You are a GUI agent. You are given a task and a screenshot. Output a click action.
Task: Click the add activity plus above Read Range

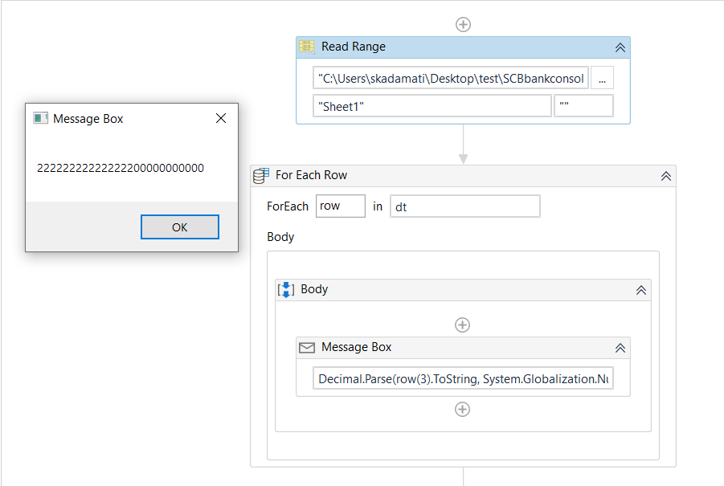pos(463,24)
